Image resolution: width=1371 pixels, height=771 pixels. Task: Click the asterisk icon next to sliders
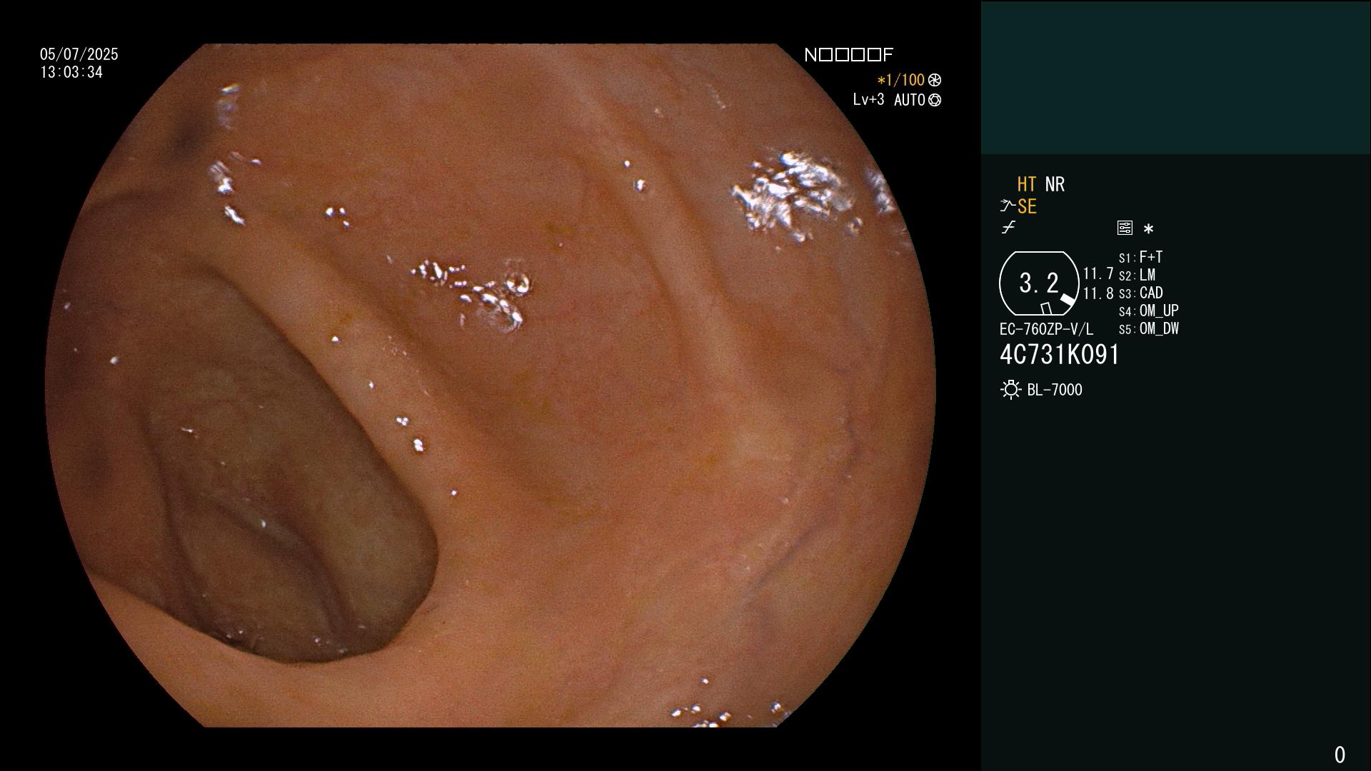click(x=1148, y=229)
